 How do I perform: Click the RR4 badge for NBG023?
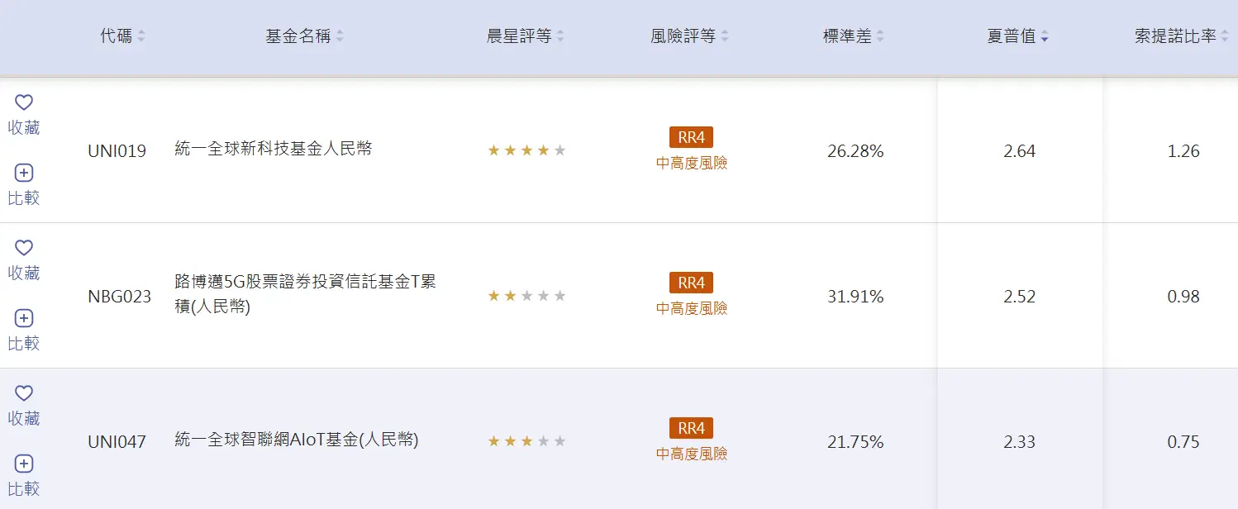(x=691, y=283)
